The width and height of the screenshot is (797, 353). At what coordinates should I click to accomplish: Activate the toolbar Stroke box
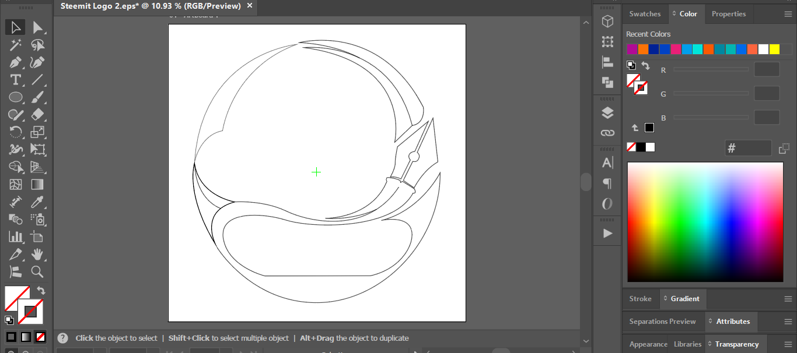[x=30, y=312]
